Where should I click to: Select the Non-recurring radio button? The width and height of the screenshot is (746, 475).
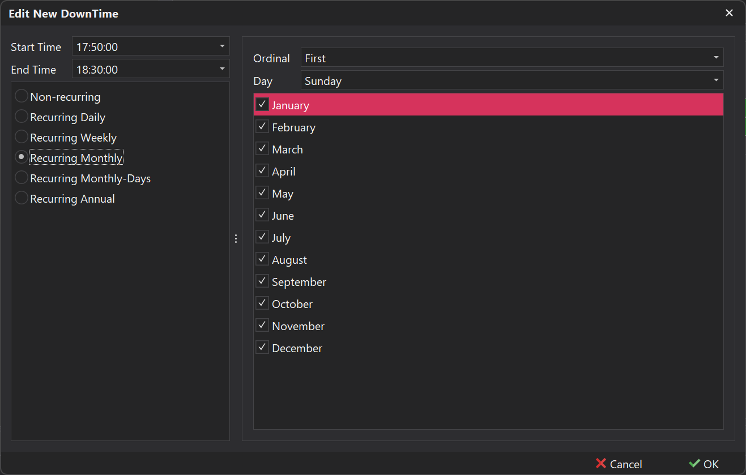[21, 96]
